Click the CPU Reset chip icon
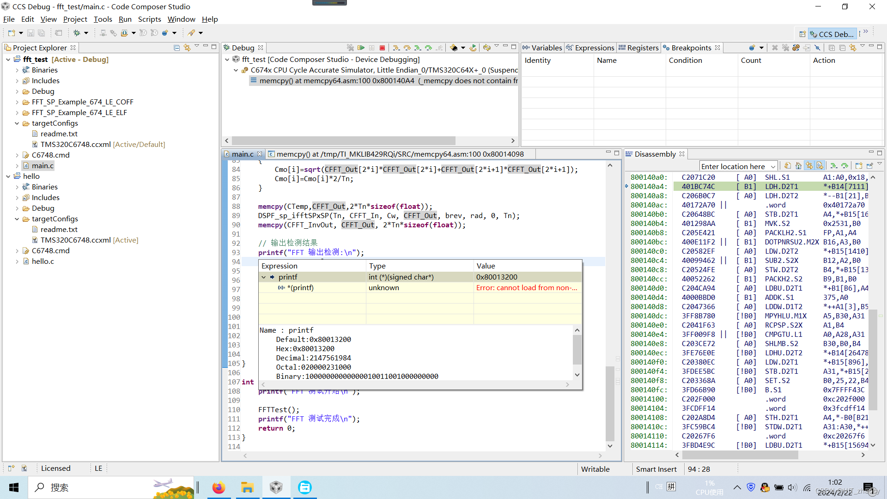The image size is (887, 499). (x=454, y=48)
